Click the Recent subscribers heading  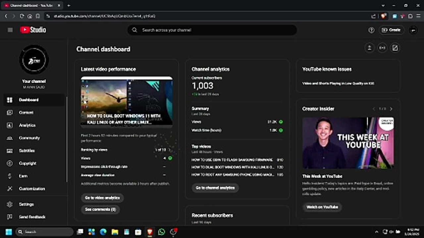point(212,216)
